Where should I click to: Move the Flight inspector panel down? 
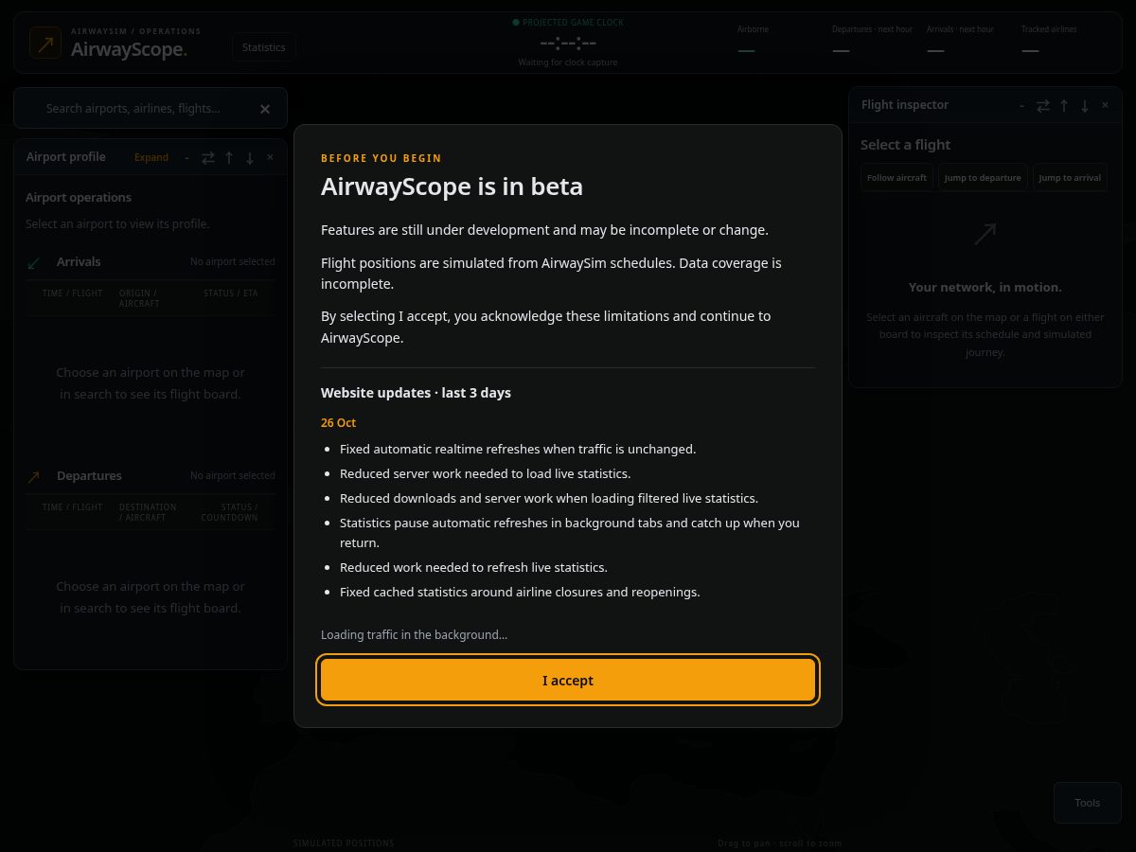point(1085,105)
